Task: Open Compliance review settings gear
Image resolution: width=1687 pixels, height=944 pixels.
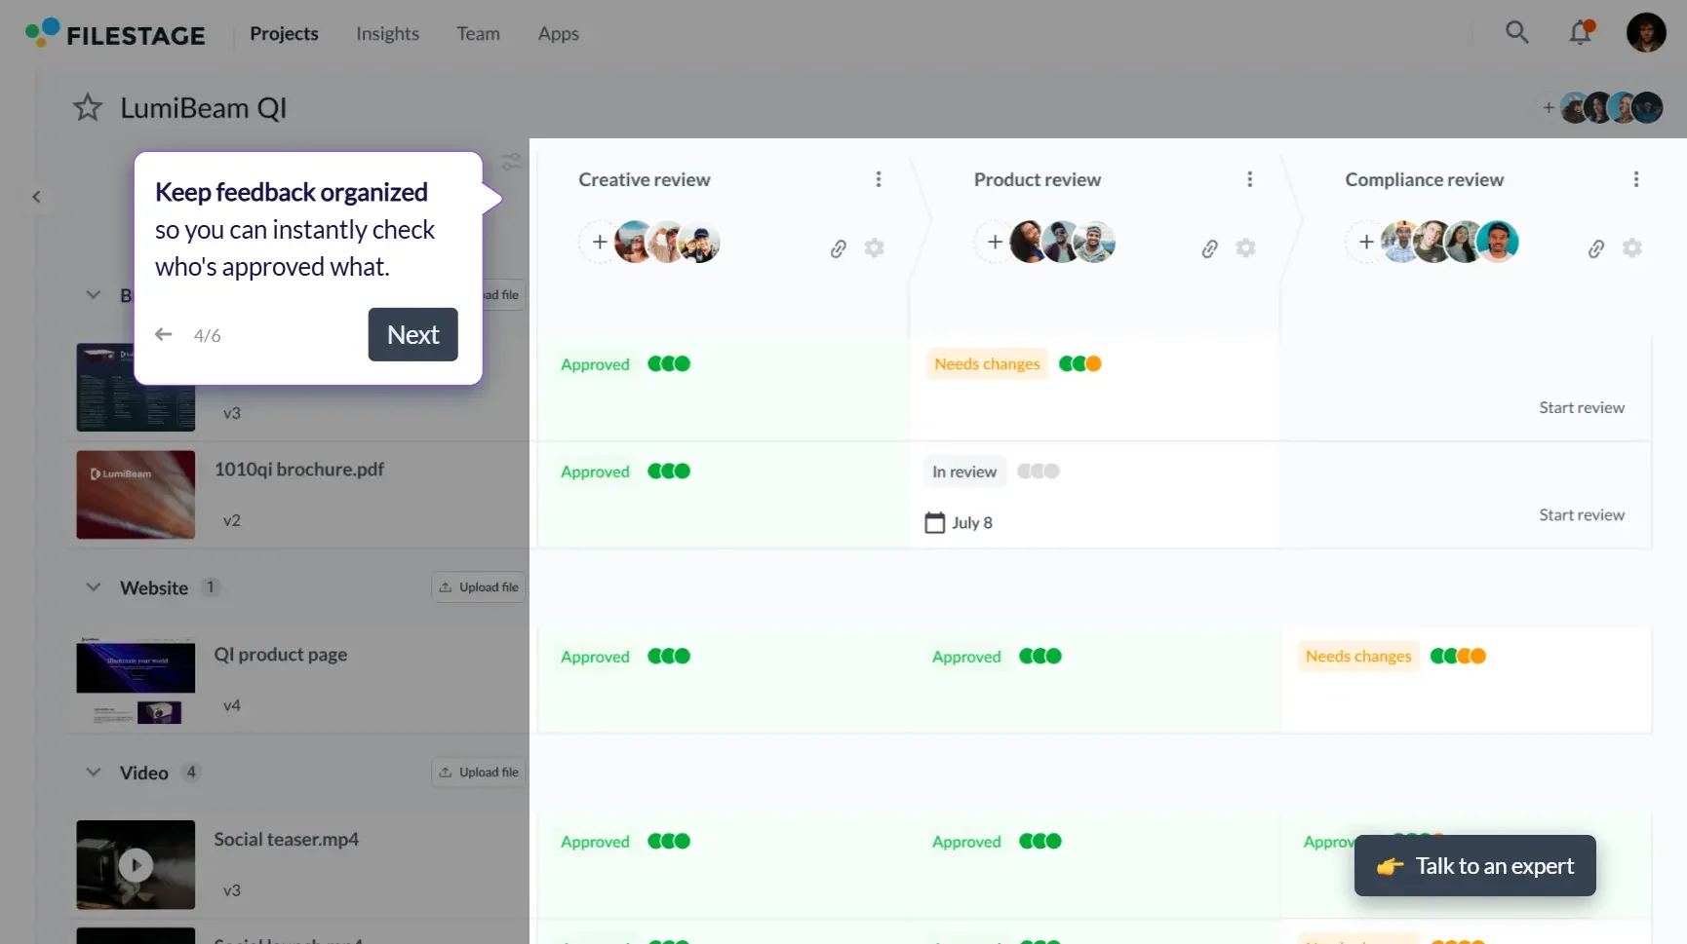Action: (x=1632, y=248)
